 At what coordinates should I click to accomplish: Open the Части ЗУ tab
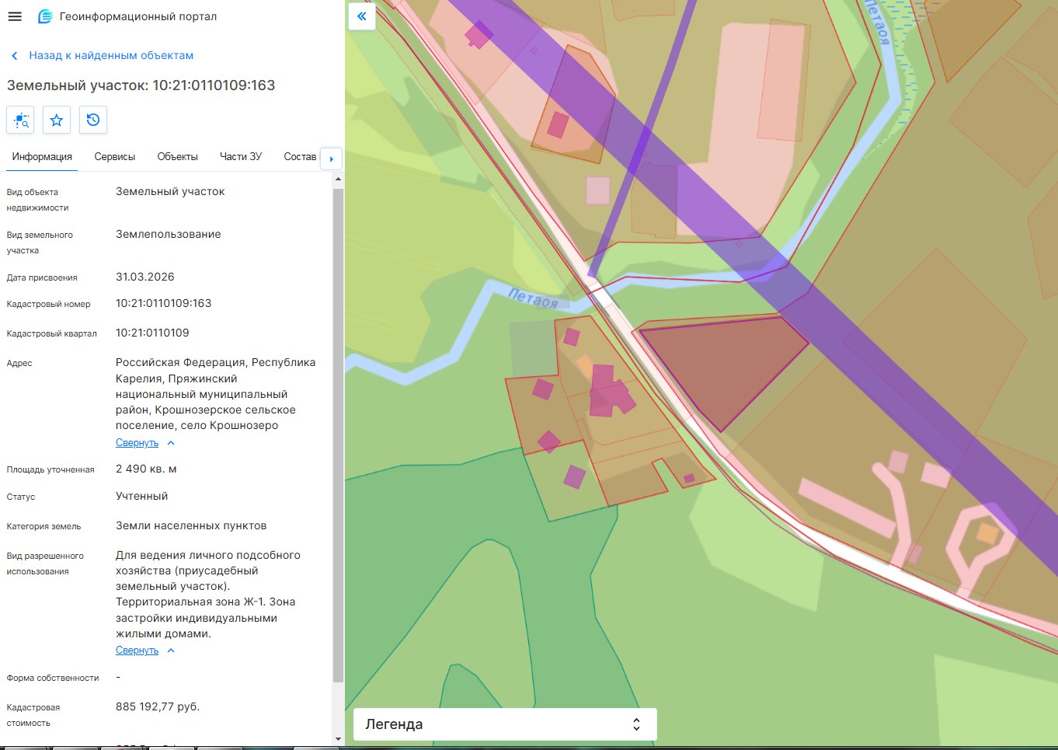[x=241, y=157]
